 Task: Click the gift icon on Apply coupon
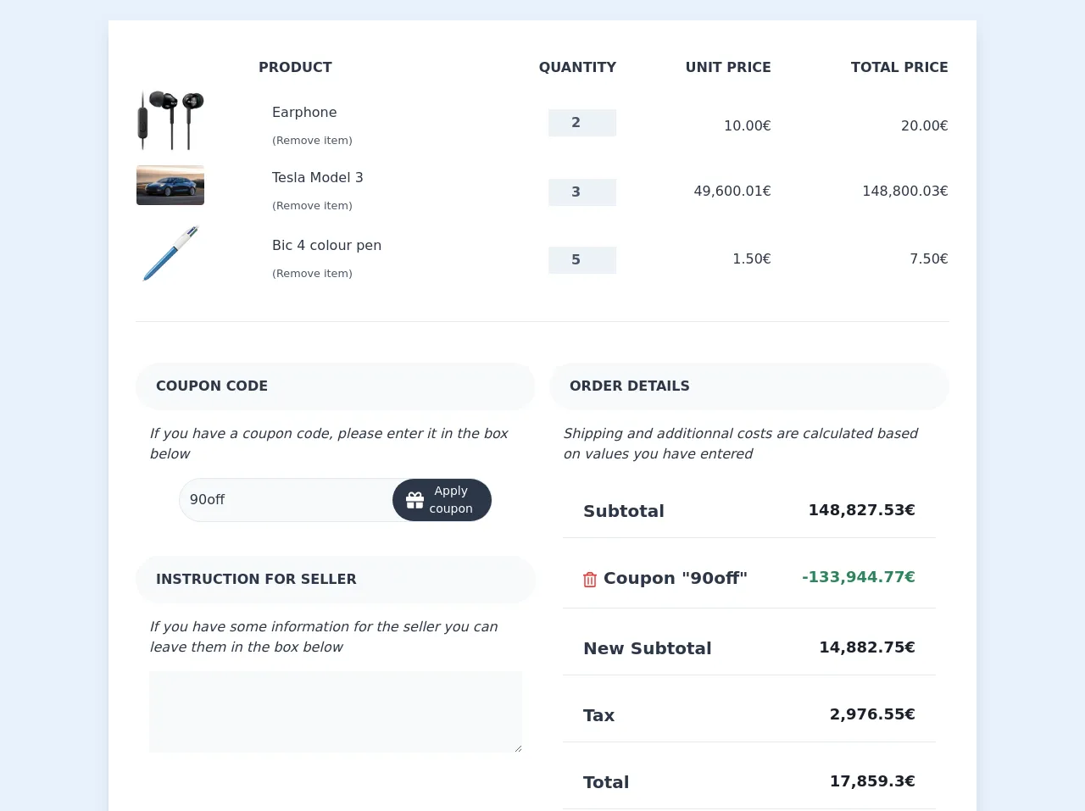tap(415, 500)
